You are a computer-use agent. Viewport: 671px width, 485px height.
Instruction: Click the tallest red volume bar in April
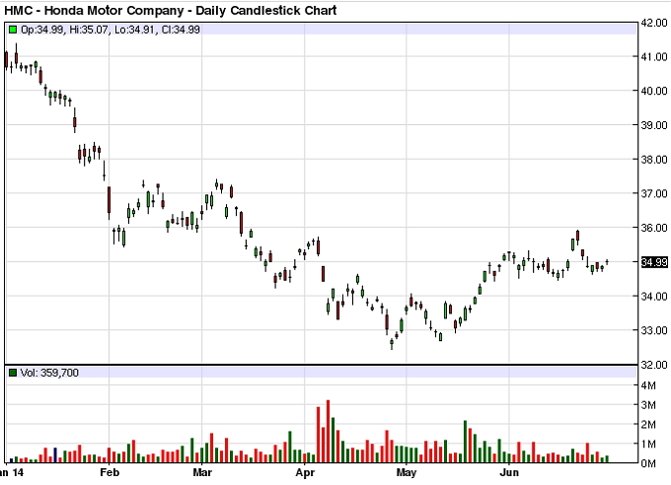point(329,432)
